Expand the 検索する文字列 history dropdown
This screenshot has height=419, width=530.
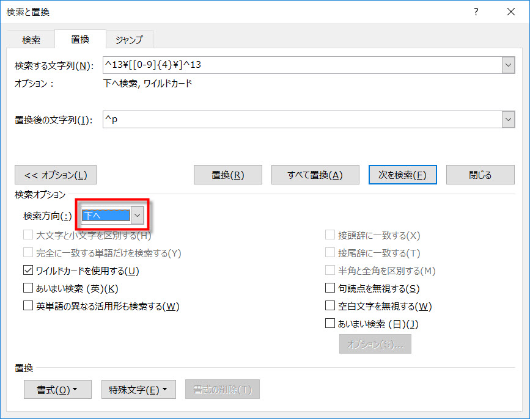pyautogui.click(x=508, y=65)
